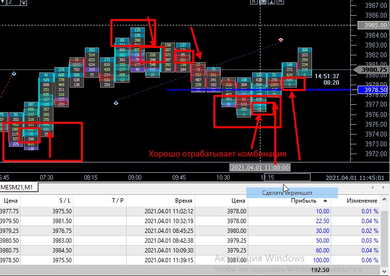The width and height of the screenshot is (390, 276).
Task: Click the vertical scale icon between arrows and M
Action: pos(271,2)
